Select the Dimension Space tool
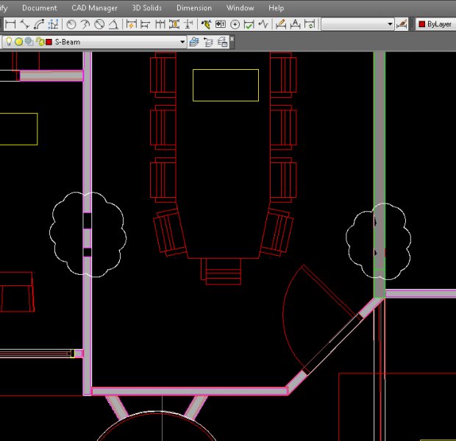456x441 pixels. coord(174,24)
